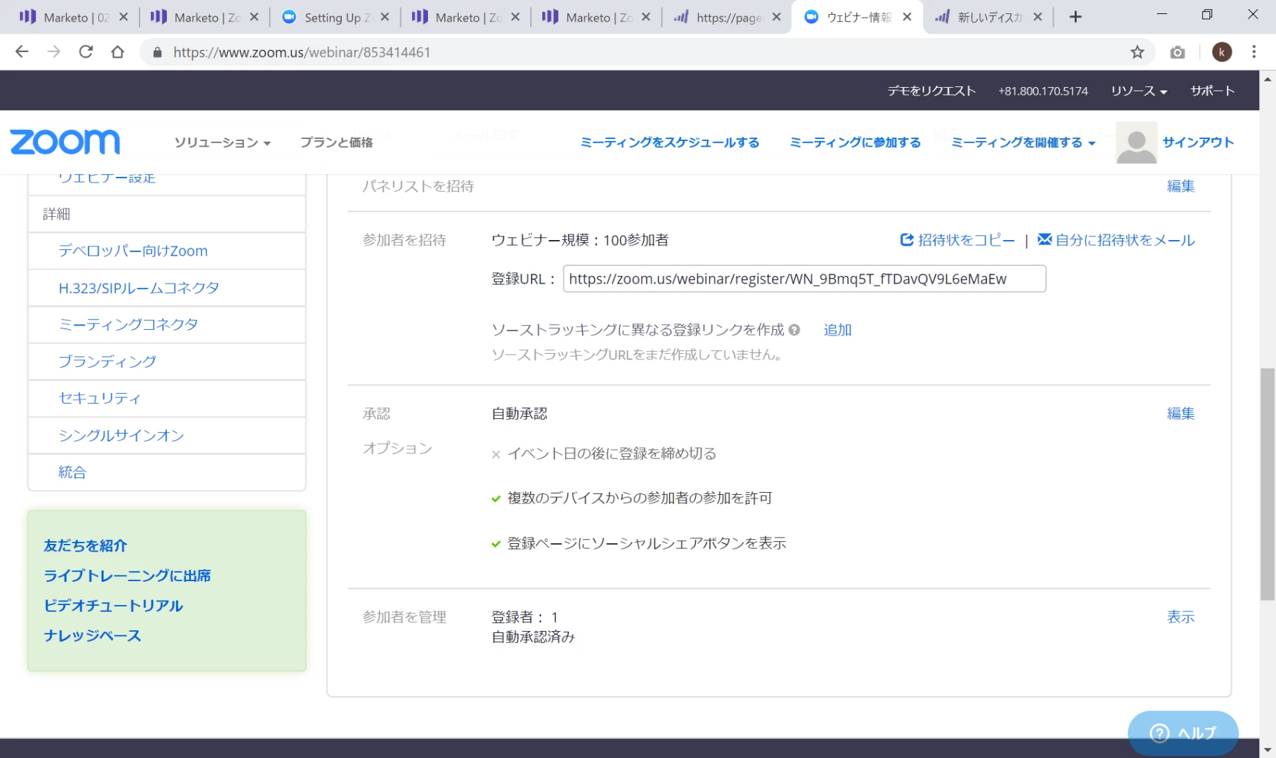Screen dimensions: 1276x758
Task: Open セキュリティ sidebar item
Action: click(x=100, y=398)
